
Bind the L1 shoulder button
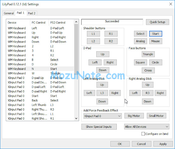tap(94, 34)
